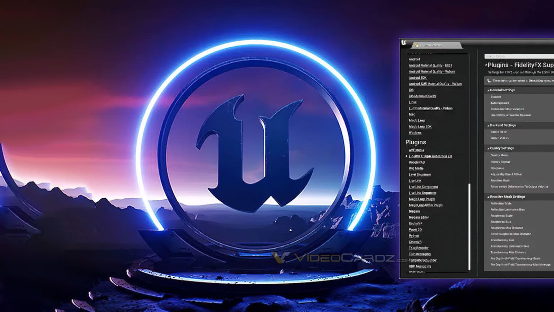
Task: Open the Template Sequencer settings
Action: 423,260
